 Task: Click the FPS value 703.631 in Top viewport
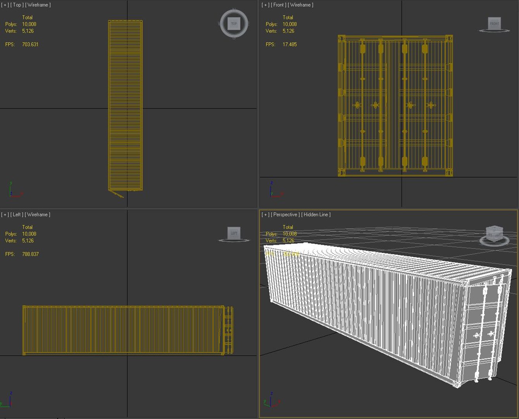(30, 45)
